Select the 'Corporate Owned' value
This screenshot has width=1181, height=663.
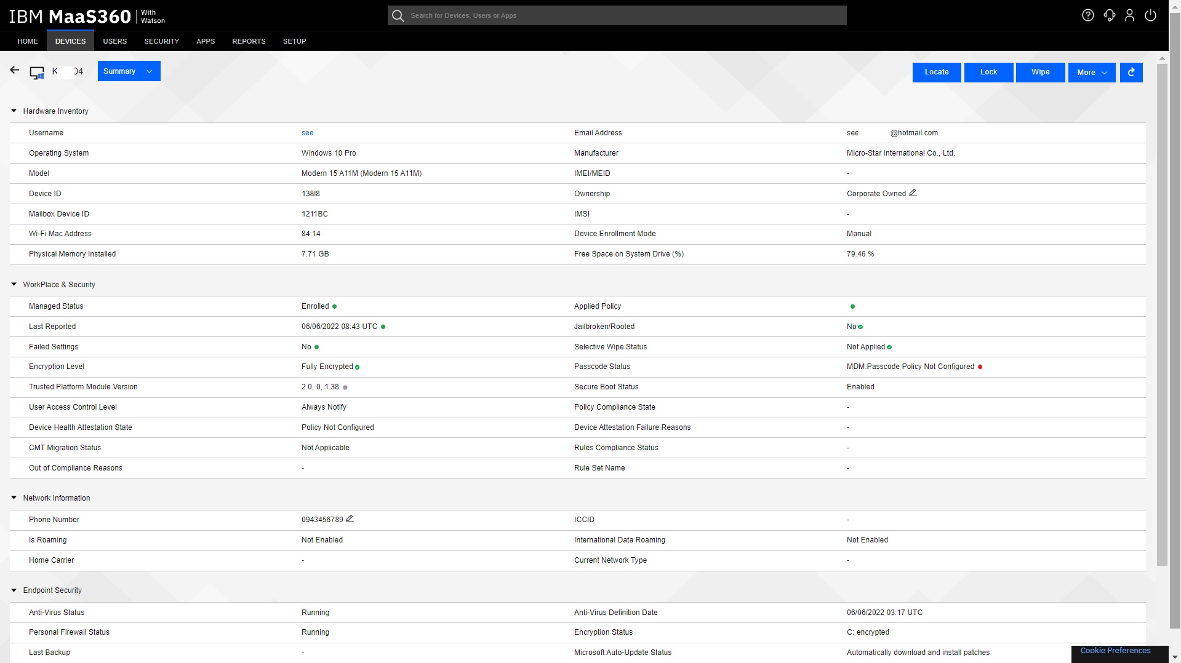tap(876, 194)
